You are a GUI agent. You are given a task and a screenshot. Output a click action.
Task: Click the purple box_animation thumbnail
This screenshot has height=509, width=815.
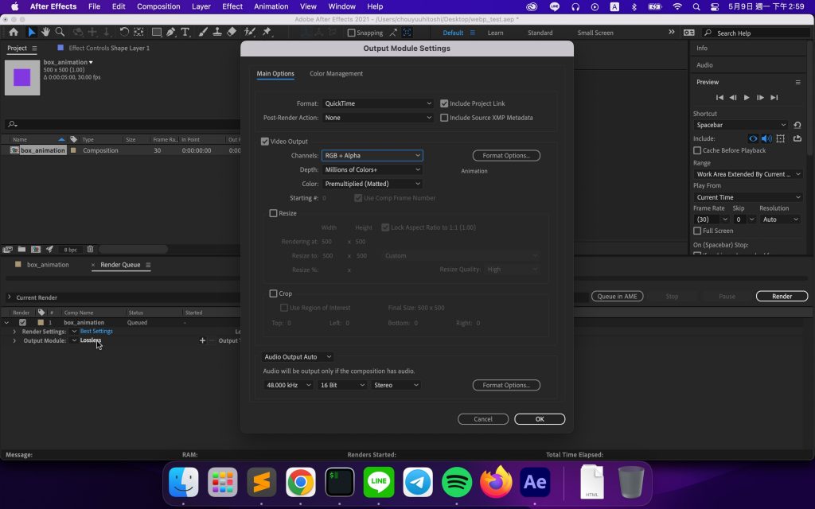[21, 77]
